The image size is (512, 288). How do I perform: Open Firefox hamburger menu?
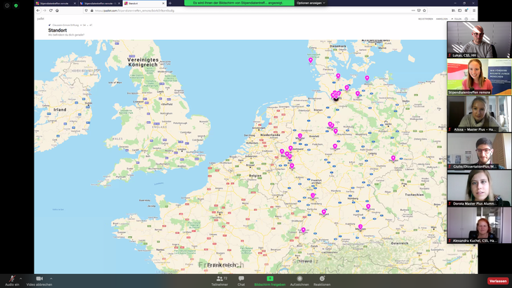click(x=474, y=11)
